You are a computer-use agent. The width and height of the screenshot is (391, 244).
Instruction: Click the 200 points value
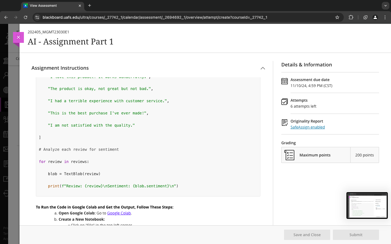coord(364,155)
